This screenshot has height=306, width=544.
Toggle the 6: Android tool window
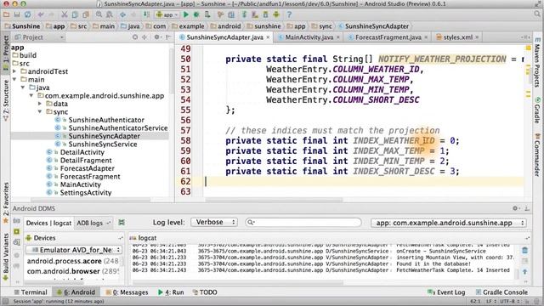[76, 292]
